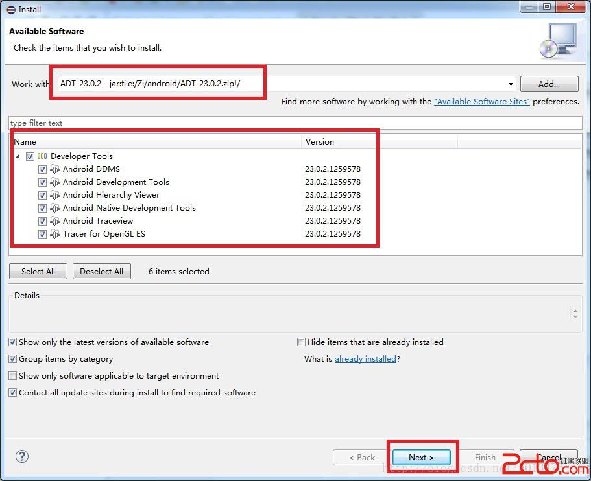Click the Android Native Development Tools feature icon
Screen dimensions: 591x481
pos(55,208)
